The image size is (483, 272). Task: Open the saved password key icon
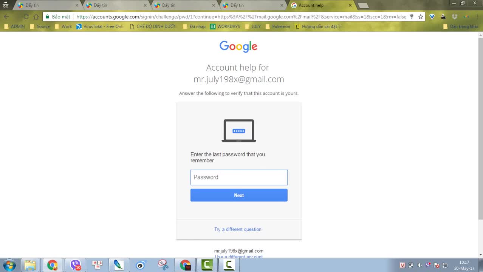412,17
